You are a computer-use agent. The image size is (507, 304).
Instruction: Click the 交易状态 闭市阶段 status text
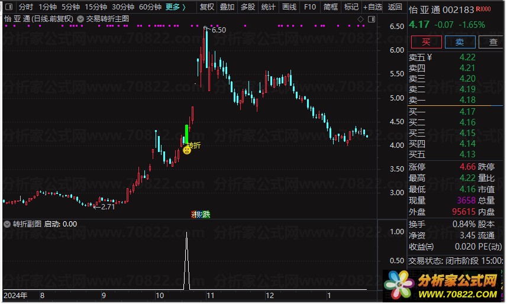click(x=456, y=261)
